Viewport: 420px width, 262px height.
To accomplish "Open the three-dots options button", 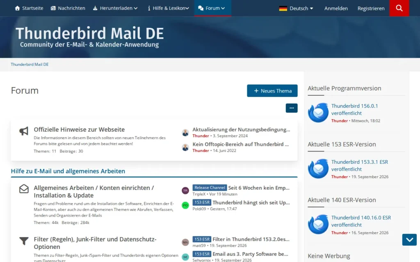I will [292, 108].
